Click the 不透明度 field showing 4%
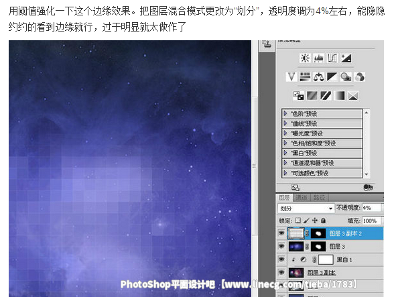 click(371, 208)
